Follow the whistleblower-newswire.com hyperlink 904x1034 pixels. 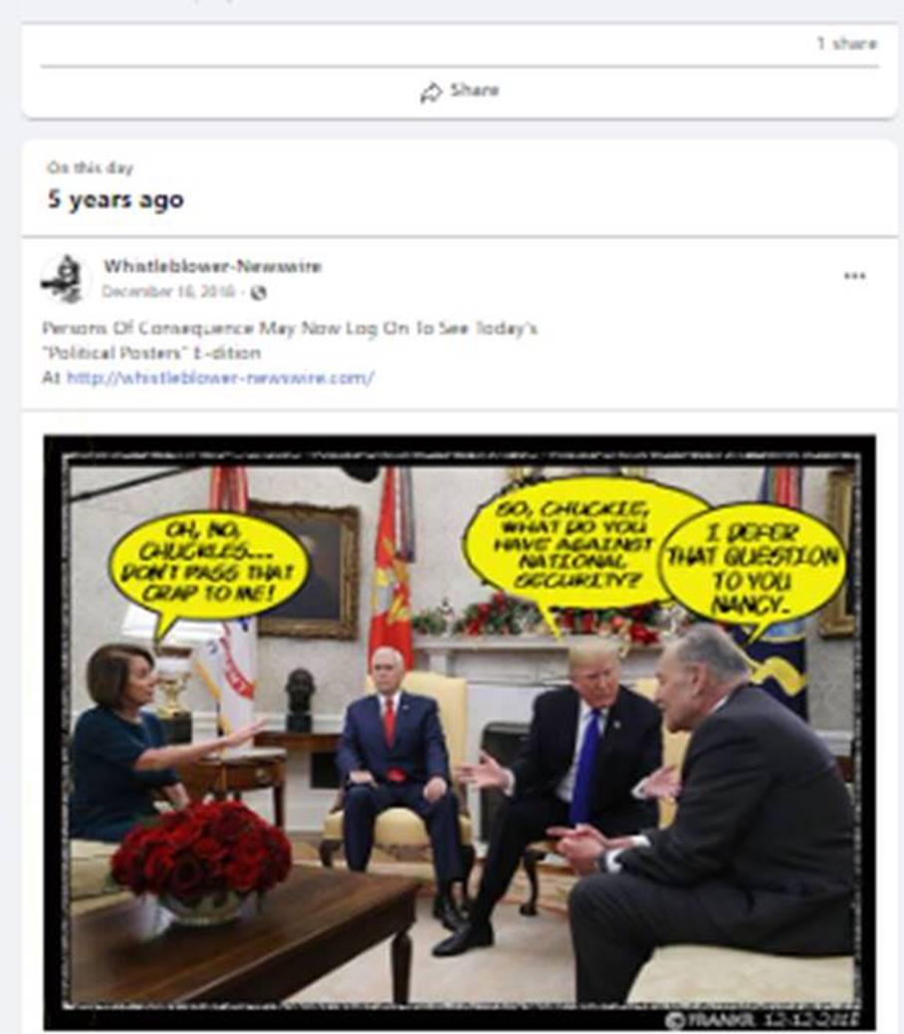(x=221, y=378)
